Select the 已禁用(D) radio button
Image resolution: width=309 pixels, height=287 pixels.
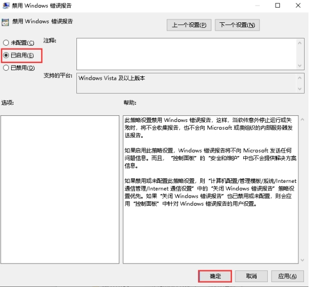click(6, 68)
